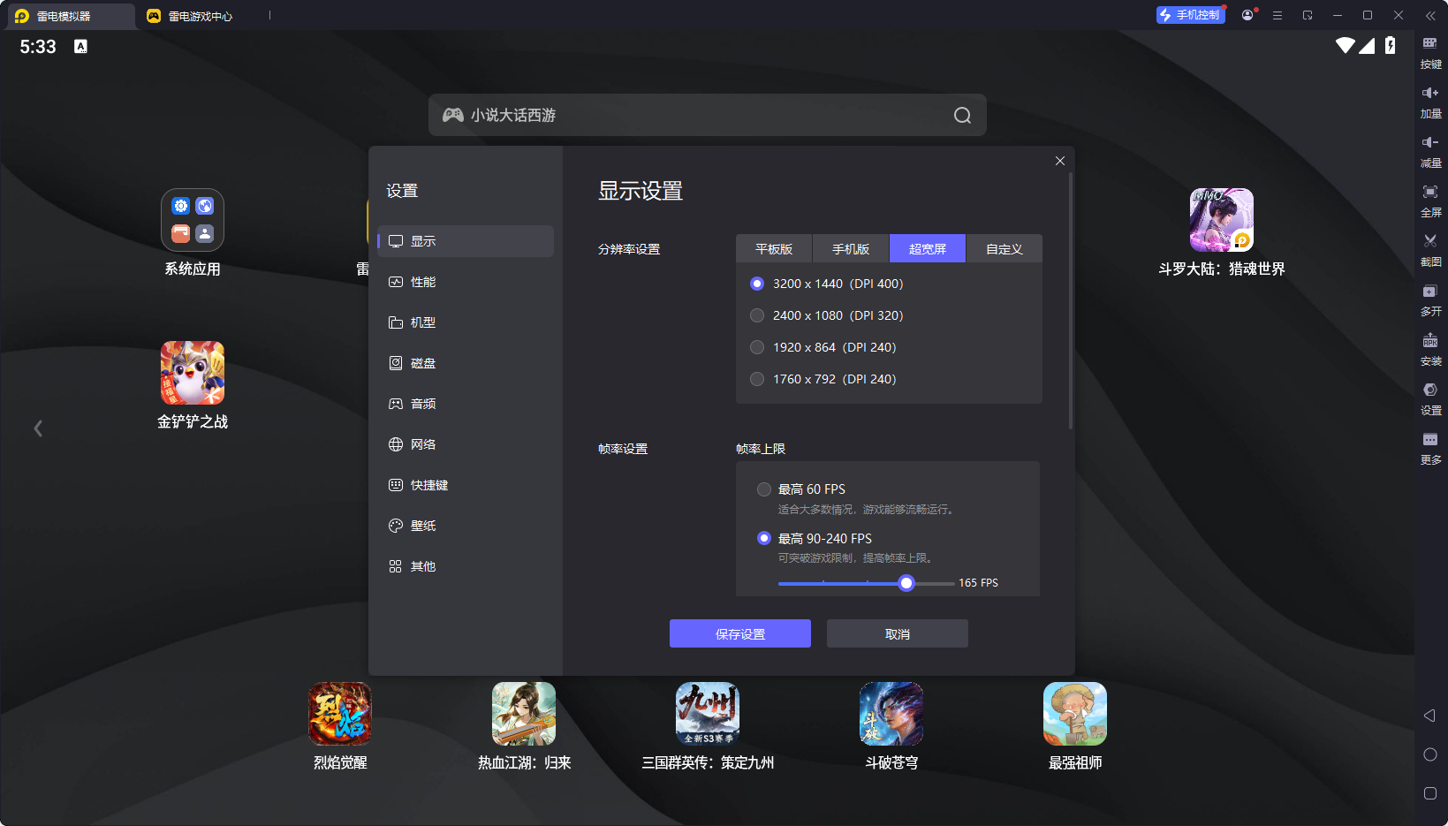Click 取消 button
The image size is (1448, 826).
[x=898, y=633]
